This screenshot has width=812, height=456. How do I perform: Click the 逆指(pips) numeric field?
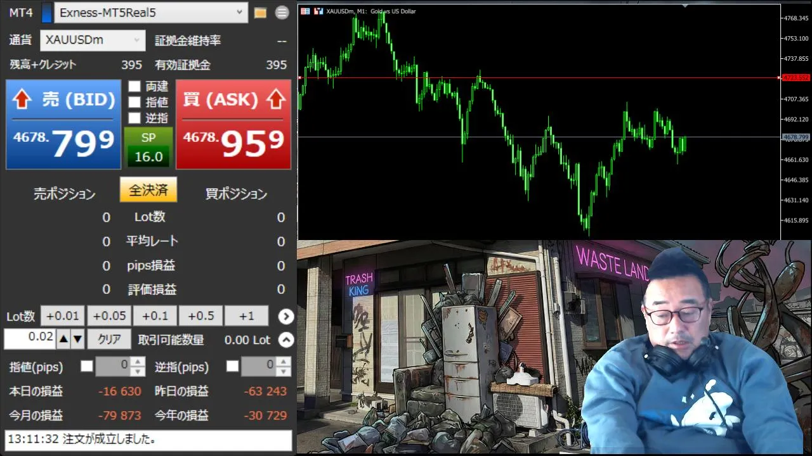[x=259, y=366]
